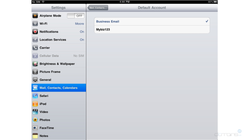Image resolution: width=249 pixels, height=140 pixels.
Task: Go back using Mail, Contacts button
Action: coord(98,8)
